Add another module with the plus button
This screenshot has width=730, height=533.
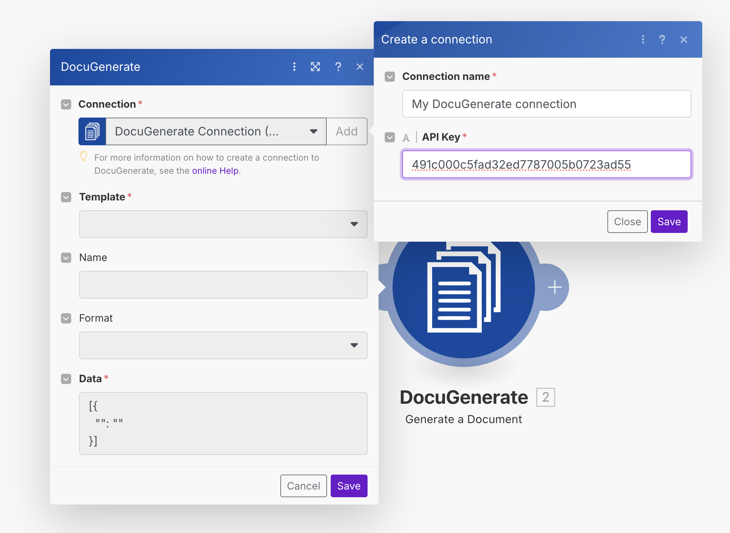click(x=554, y=287)
